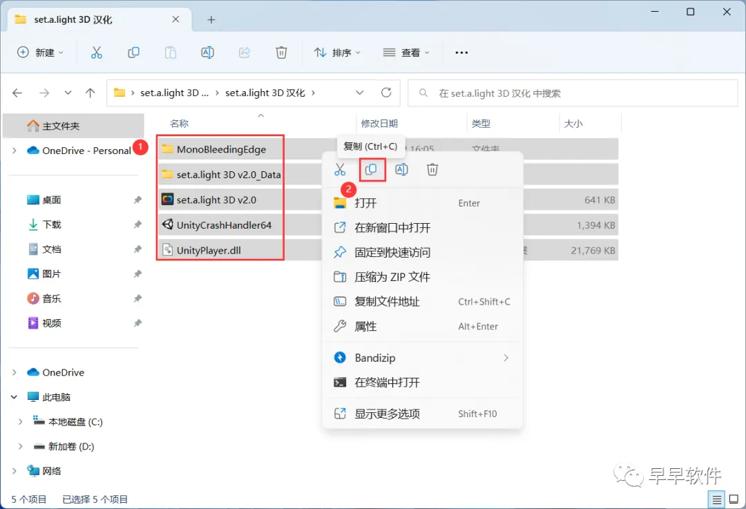The image size is (746, 509).
Task: Choose 压缩为 ZIP 文件 menu entry
Action: coord(423,277)
